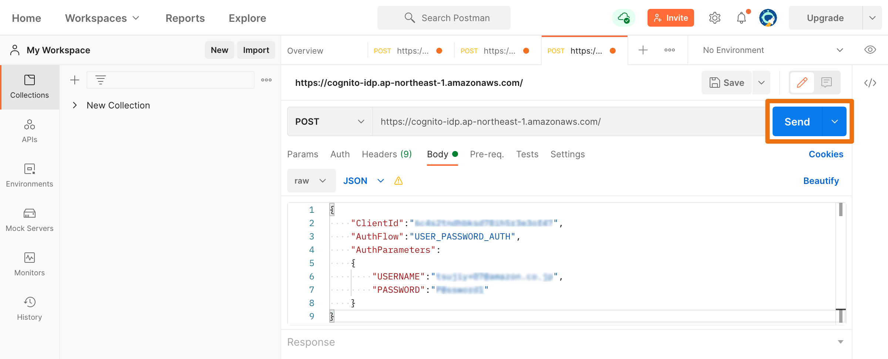Collapse the Response panel triangle
The height and width of the screenshot is (359, 888).
[x=841, y=342]
